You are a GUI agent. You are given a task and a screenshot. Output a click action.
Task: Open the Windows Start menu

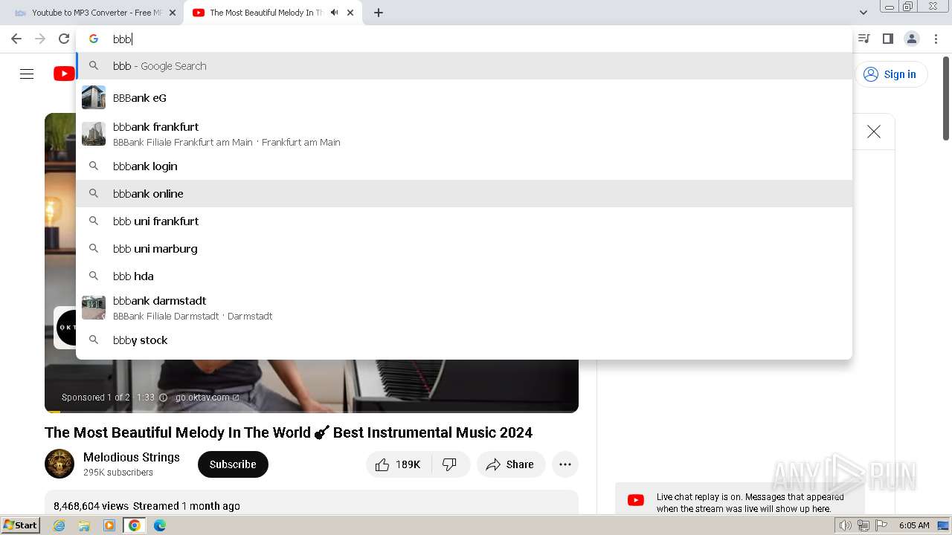click(20, 525)
